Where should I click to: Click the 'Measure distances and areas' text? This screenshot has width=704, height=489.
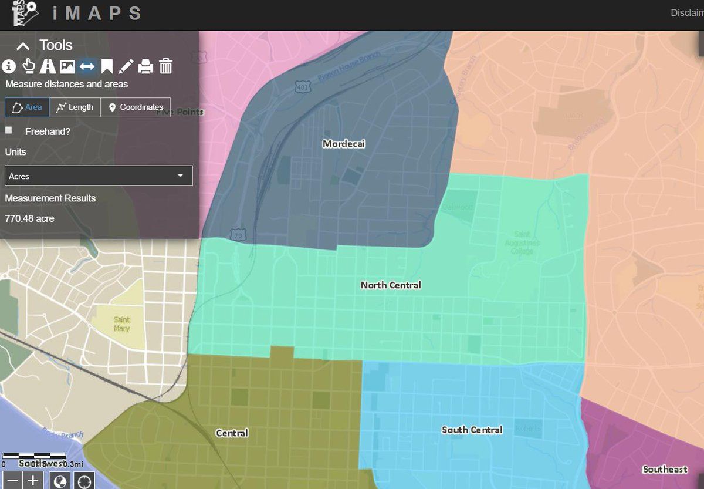click(67, 84)
